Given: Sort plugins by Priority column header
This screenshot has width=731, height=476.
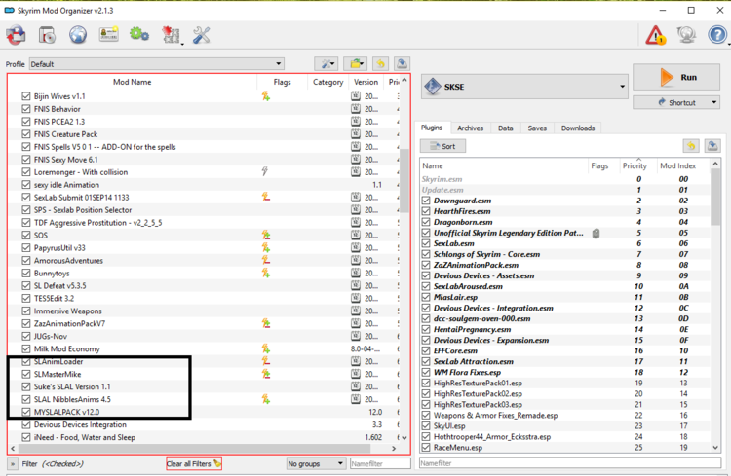Looking at the screenshot, I should 635,165.
